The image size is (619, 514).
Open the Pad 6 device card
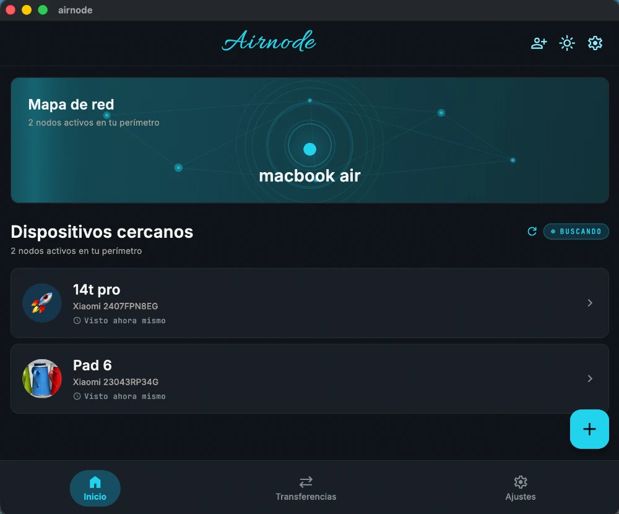tap(309, 378)
